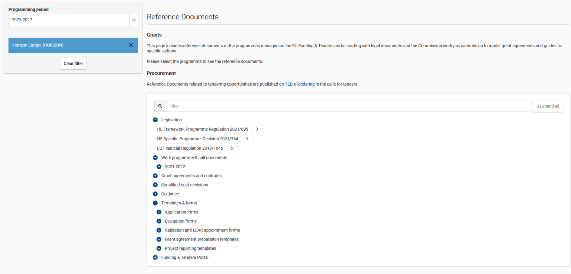
Task: Click the Clear filter button
Action: click(x=73, y=63)
